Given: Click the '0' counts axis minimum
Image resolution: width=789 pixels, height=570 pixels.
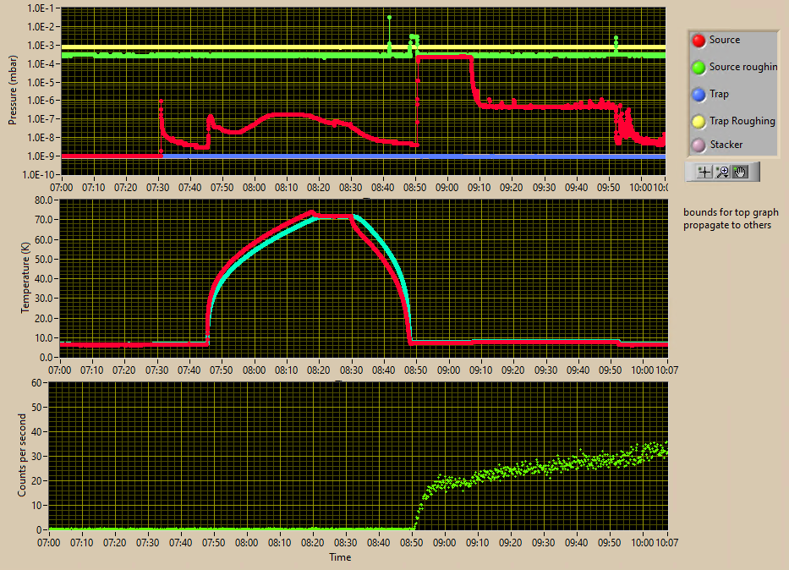Looking at the screenshot, I should pos(39,529).
